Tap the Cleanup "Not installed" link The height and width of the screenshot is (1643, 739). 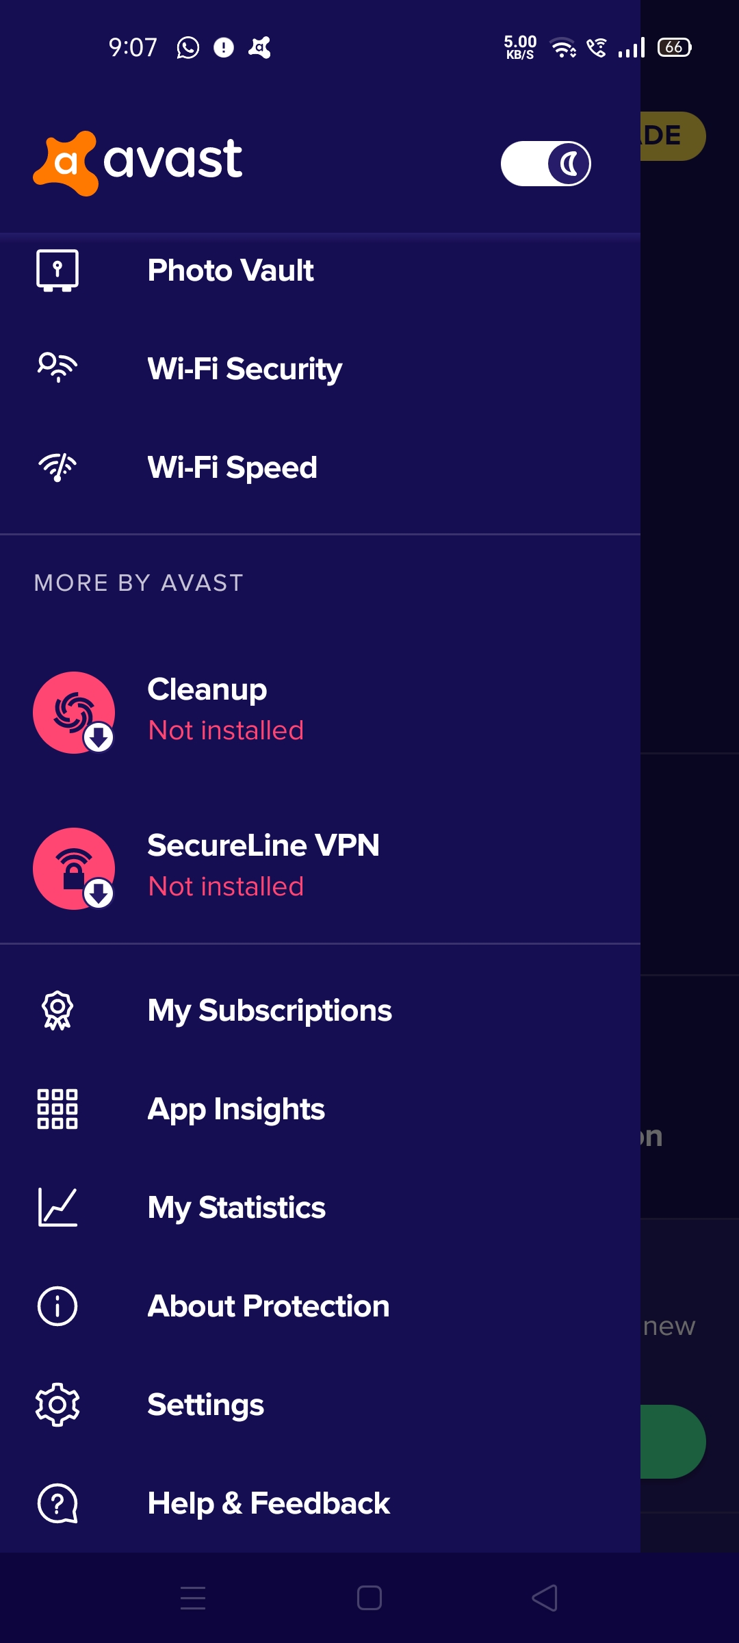tap(226, 730)
